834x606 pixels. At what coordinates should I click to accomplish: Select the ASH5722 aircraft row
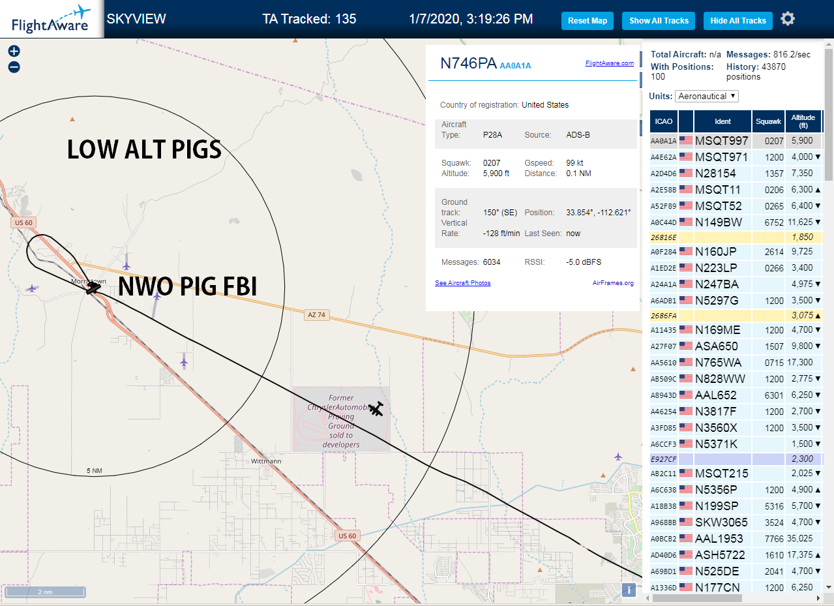pyautogui.click(x=736, y=555)
